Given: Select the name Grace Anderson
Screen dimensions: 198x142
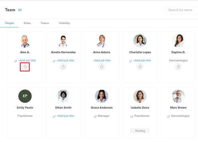Looking at the screenshot, I should pos(102,108).
